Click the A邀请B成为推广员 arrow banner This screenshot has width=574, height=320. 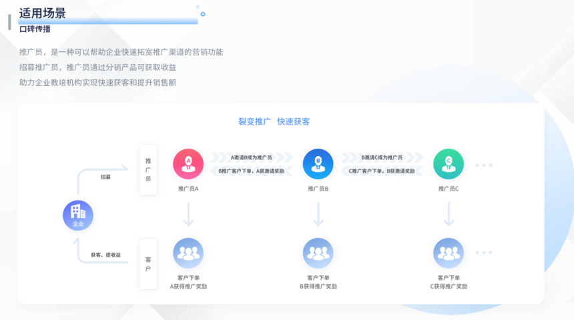tap(251, 158)
